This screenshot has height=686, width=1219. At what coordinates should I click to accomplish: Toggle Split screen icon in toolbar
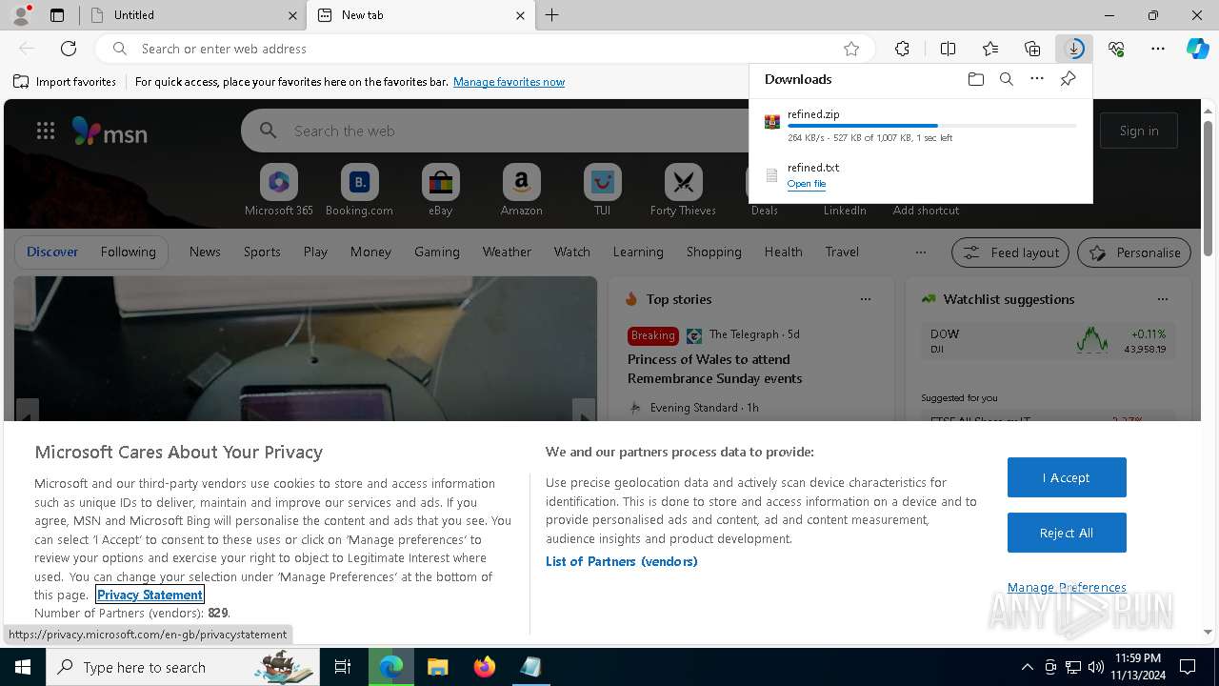click(948, 49)
